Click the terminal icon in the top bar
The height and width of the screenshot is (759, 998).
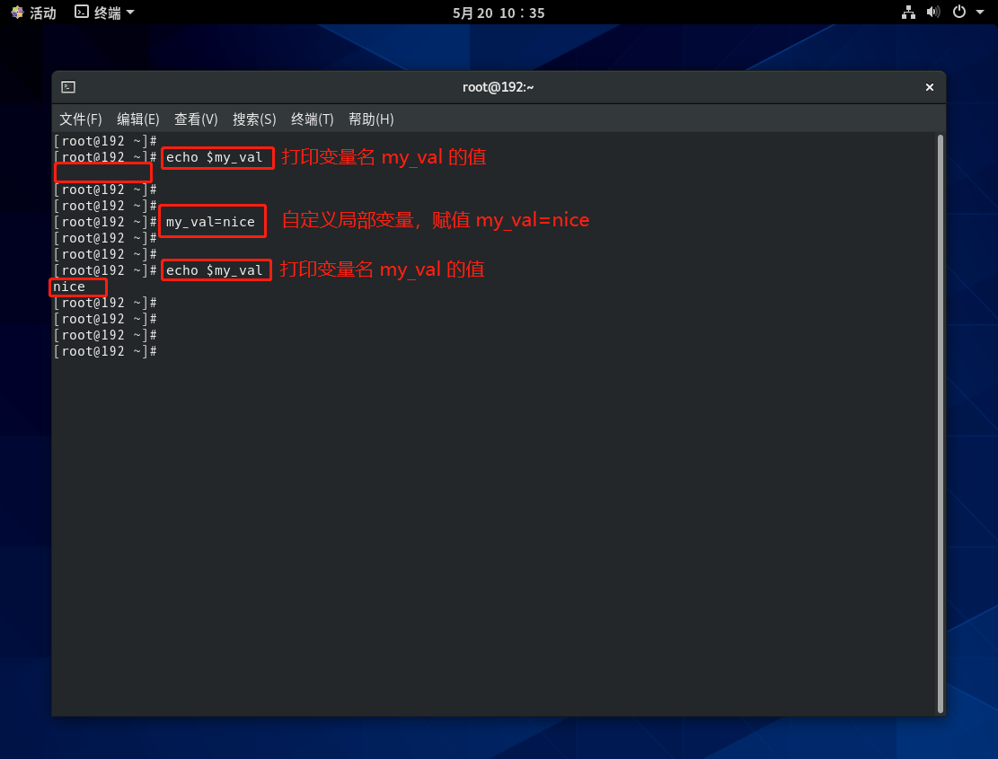tap(82, 13)
